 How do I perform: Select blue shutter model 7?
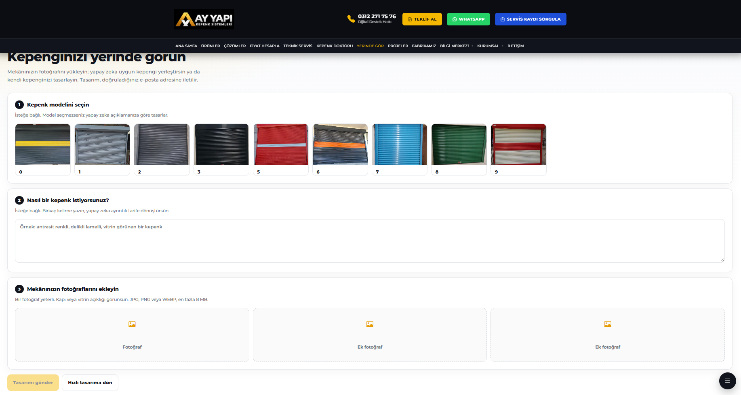(400, 150)
